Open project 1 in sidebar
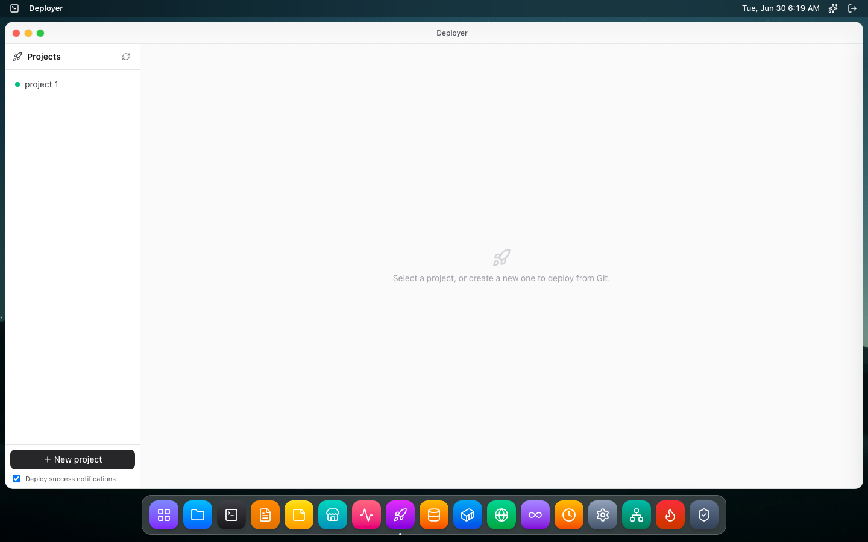The width and height of the screenshot is (868, 542). click(x=72, y=84)
